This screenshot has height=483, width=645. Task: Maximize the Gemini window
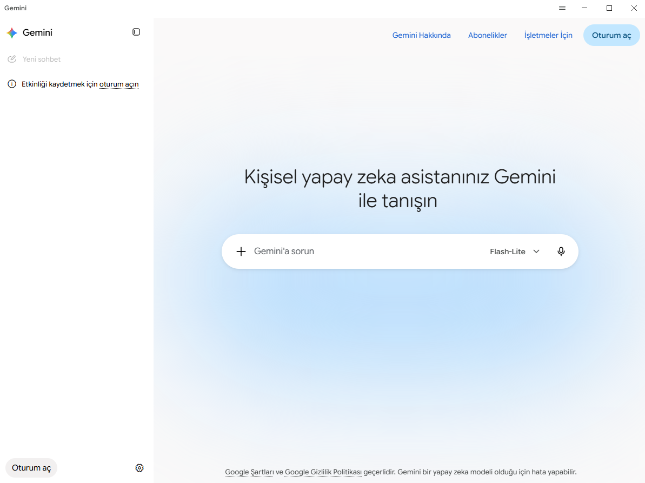pyautogui.click(x=609, y=8)
